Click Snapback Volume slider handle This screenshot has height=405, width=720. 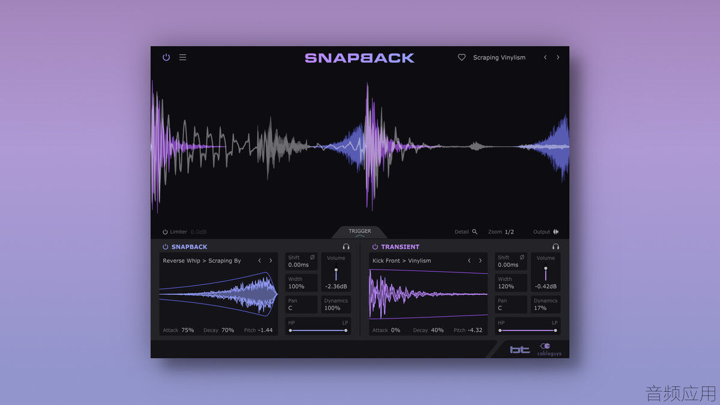click(336, 270)
